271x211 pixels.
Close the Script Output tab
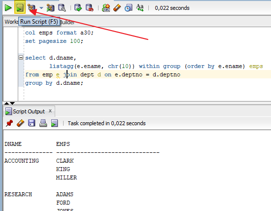coord(50,111)
